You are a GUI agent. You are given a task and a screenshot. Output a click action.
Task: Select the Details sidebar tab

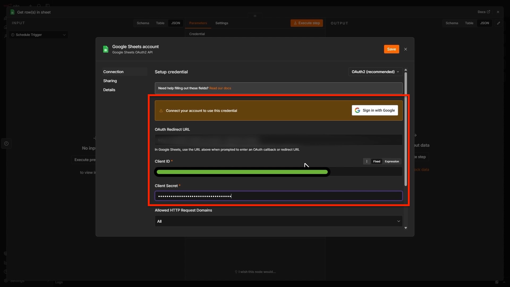click(x=109, y=90)
